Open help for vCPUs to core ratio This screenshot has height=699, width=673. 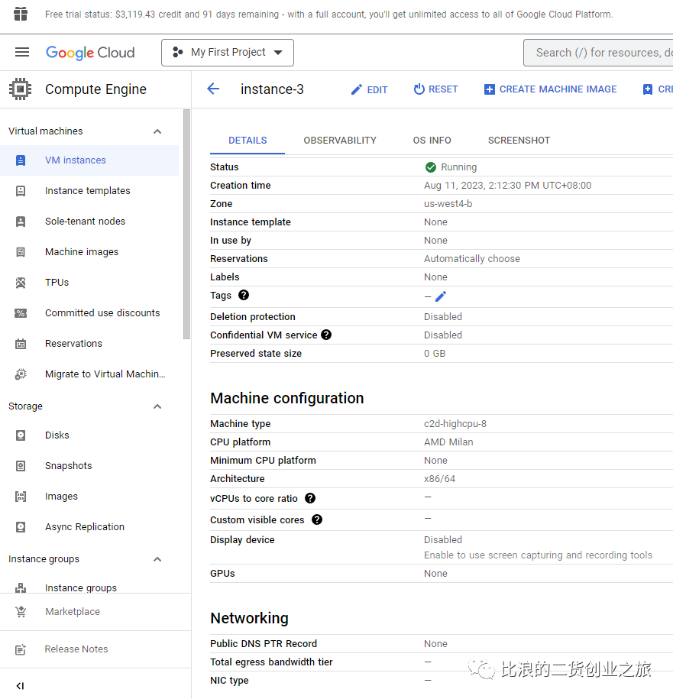[310, 498]
